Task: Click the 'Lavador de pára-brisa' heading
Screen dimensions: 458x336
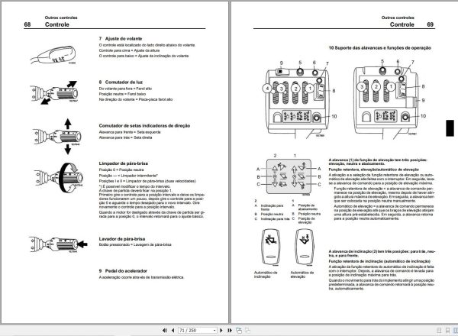Action: 122,239
